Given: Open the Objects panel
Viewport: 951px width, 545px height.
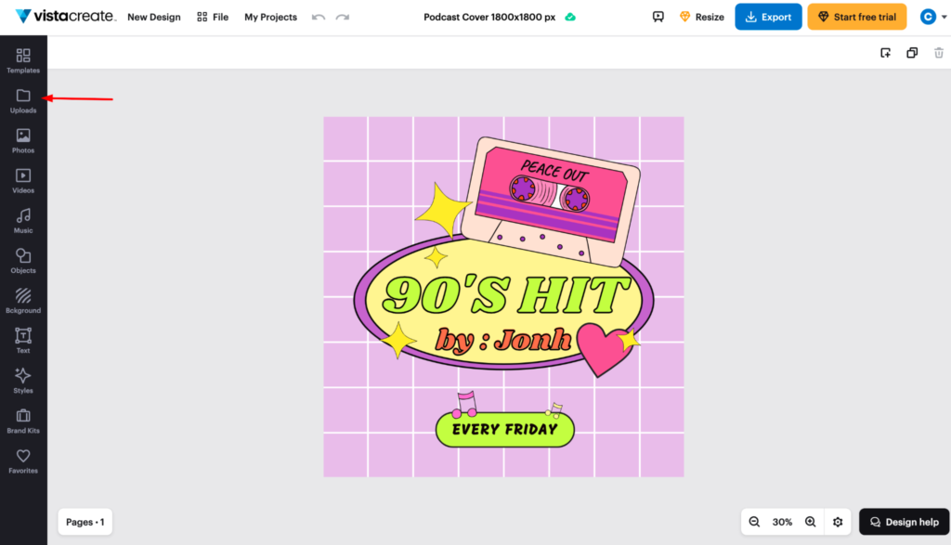Looking at the screenshot, I should 23,261.
